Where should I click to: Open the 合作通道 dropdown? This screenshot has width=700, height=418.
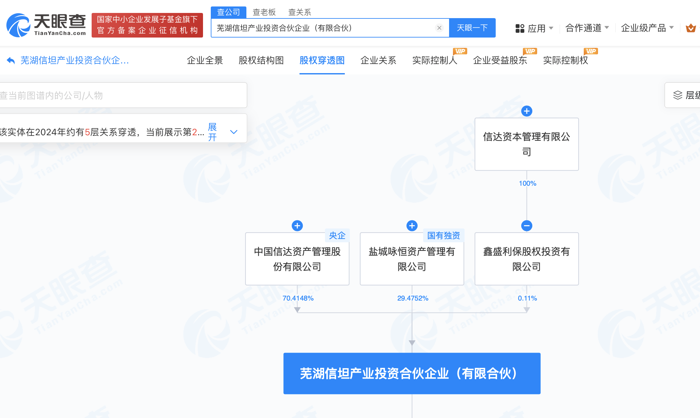[587, 28]
